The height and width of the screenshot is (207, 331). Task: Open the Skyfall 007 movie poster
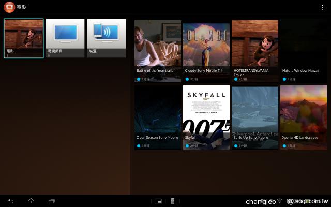click(206, 117)
